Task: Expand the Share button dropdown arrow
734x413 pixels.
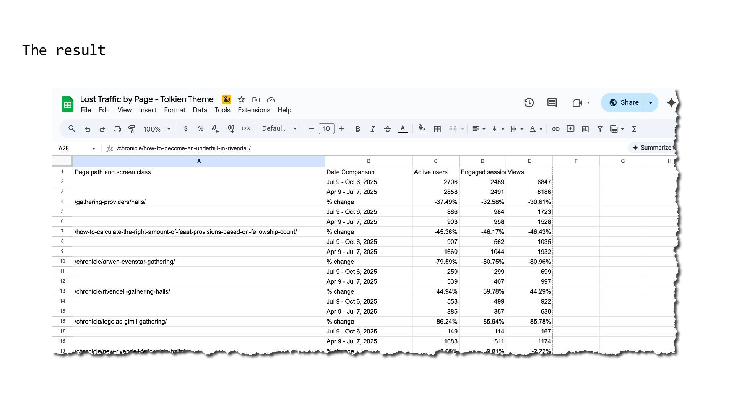Action: (x=650, y=102)
